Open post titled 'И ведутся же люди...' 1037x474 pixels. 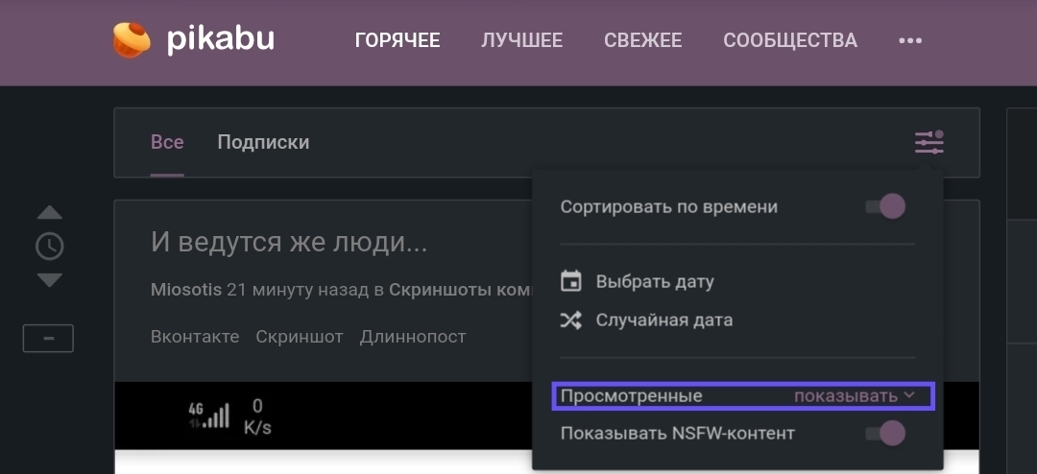coord(289,242)
